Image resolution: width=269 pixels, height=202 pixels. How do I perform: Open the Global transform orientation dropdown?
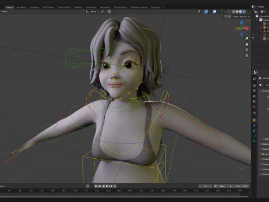92,12
